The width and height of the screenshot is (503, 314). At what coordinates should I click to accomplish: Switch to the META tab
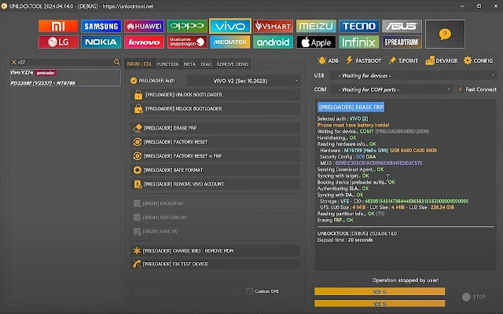pyautogui.click(x=189, y=64)
